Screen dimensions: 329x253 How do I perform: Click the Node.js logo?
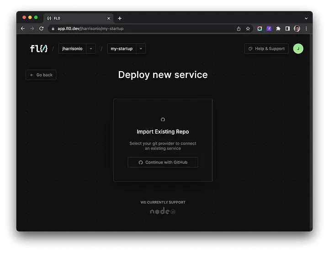[x=163, y=211]
